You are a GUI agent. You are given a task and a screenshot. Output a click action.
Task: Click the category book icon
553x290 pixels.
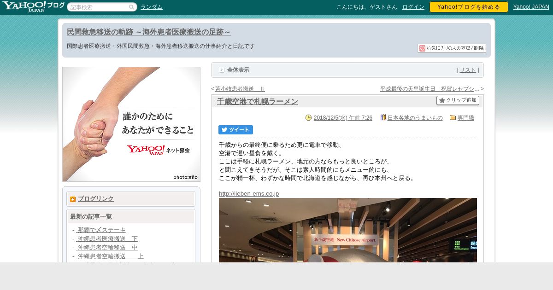pyautogui.click(x=383, y=117)
